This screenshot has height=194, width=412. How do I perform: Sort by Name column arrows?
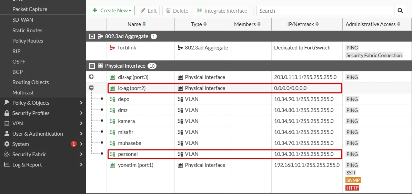click(144, 24)
